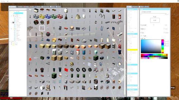Spawn the white plastic jug prop
Screen dimensions: 179x100
point(66,11)
